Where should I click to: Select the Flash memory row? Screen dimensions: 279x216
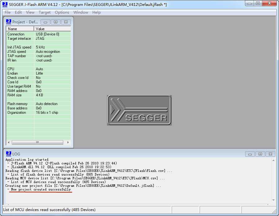(38, 103)
